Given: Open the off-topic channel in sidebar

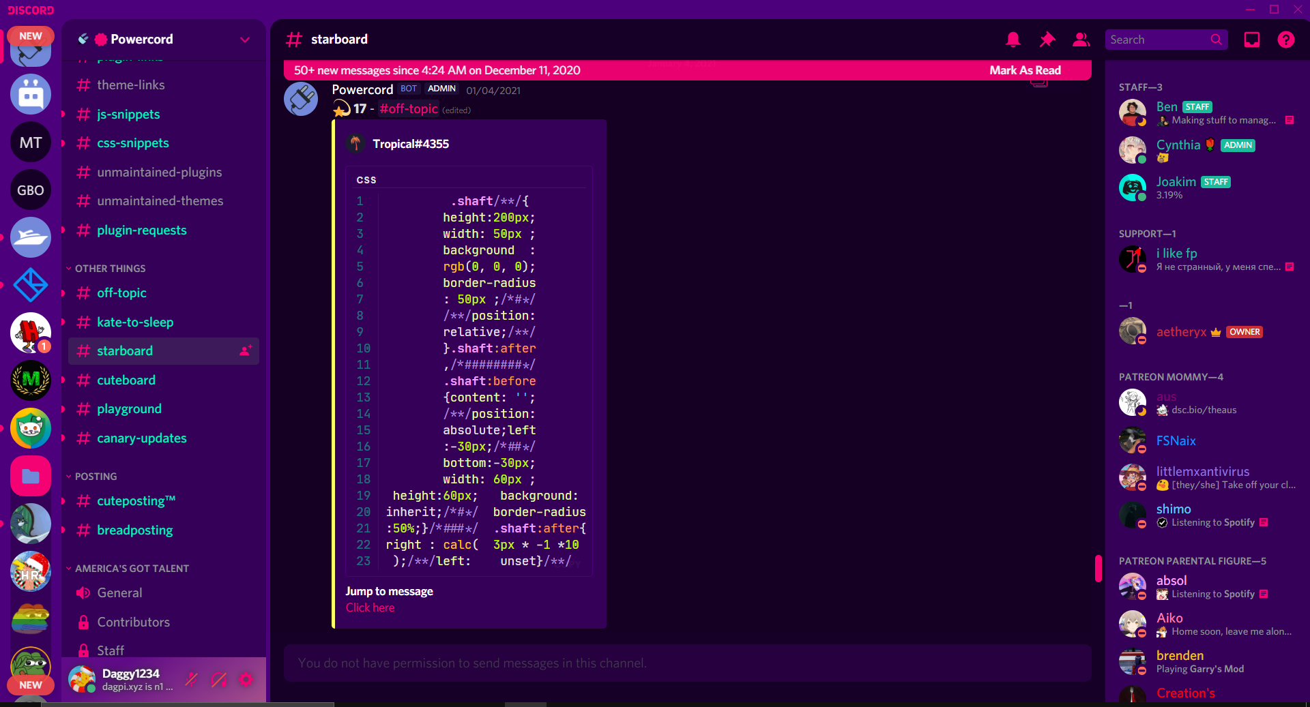Looking at the screenshot, I should [x=164, y=293].
